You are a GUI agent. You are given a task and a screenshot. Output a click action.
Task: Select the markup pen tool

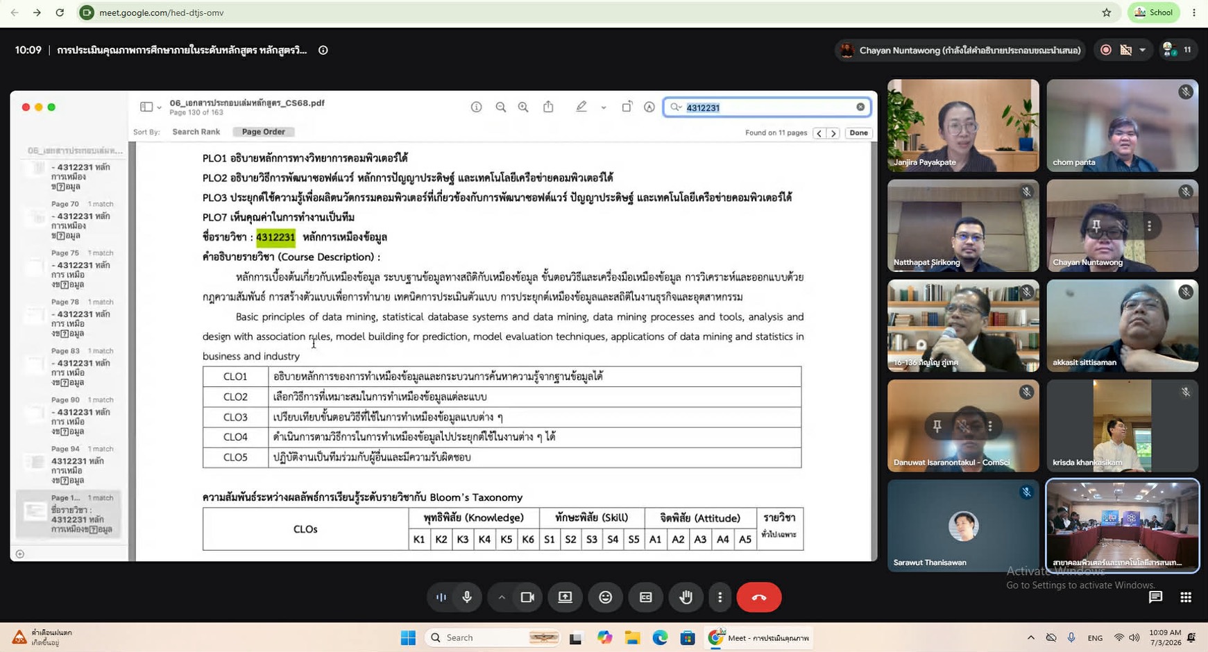coord(581,107)
